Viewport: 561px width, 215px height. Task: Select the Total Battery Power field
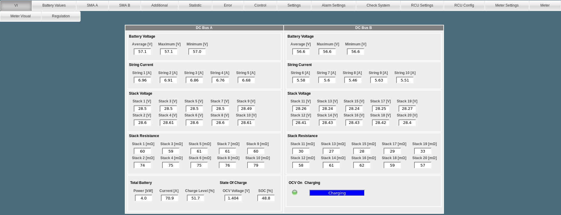tap(144, 198)
